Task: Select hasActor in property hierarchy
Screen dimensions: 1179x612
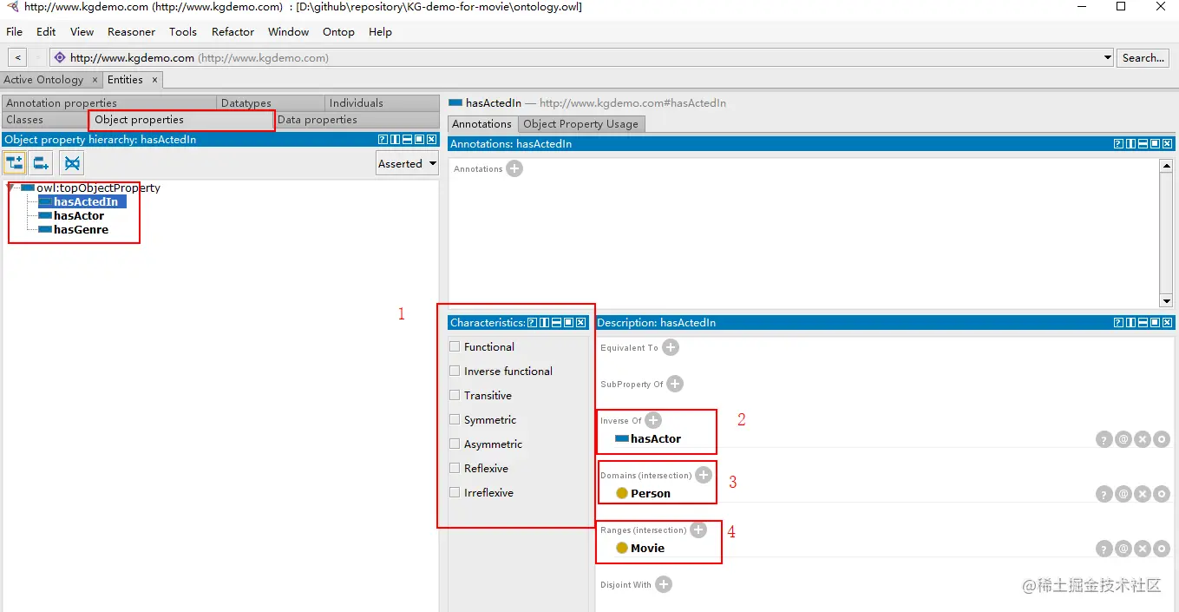Action: pyautogui.click(x=79, y=216)
